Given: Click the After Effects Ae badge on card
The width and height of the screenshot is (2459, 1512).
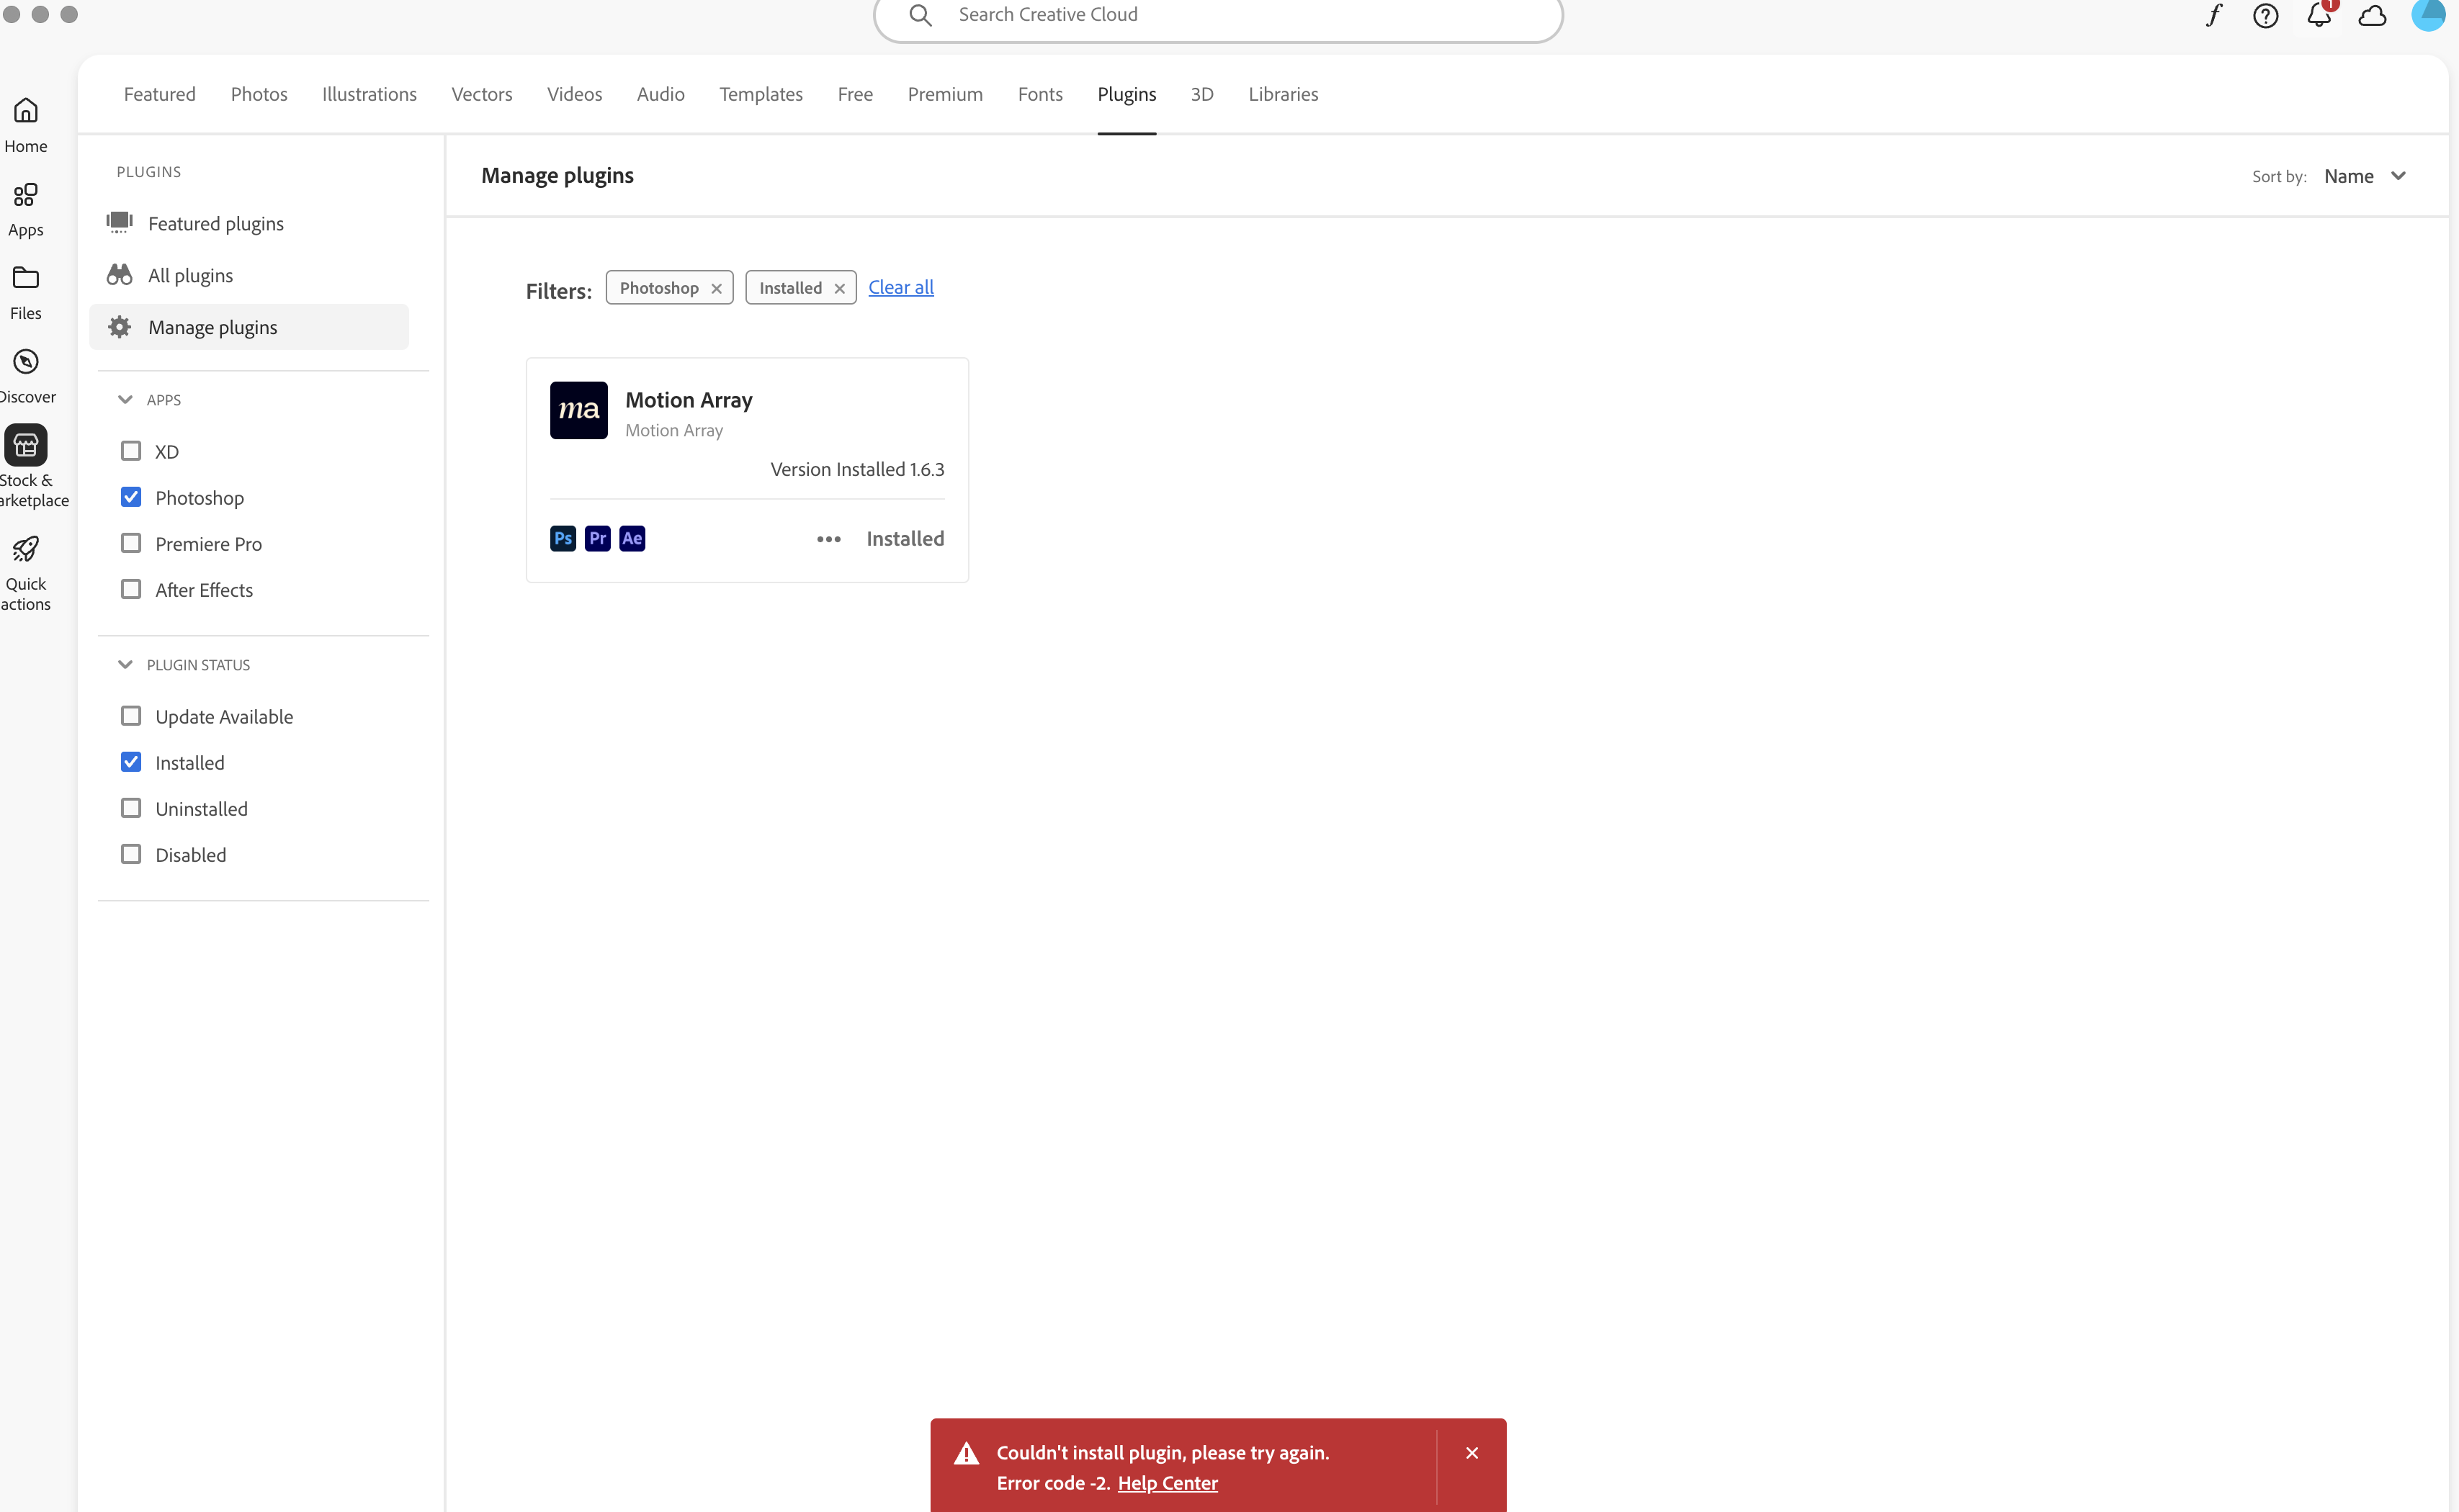Looking at the screenshot, I should click(632, 538).
